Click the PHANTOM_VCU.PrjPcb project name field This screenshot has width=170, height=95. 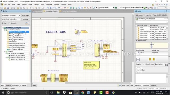(11, 19)
